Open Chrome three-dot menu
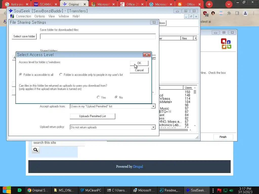This screenshot has height=194, width=259. click(253, 13)
